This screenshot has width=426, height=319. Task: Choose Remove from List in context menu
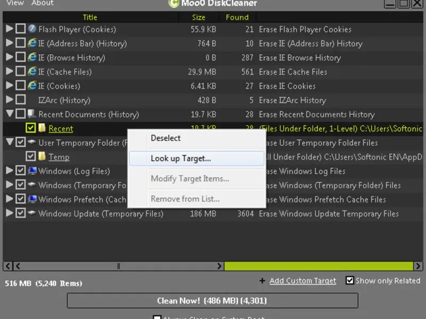196,199
